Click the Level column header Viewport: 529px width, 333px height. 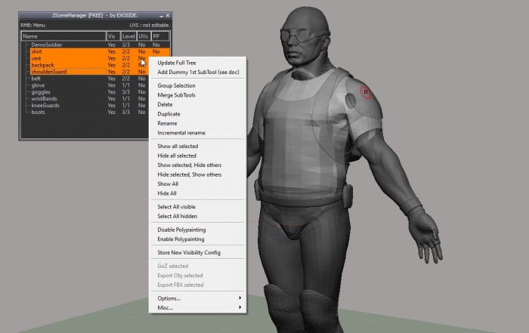pos(128,35)
